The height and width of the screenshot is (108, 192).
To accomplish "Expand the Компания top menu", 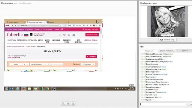I will pos(22,29).
